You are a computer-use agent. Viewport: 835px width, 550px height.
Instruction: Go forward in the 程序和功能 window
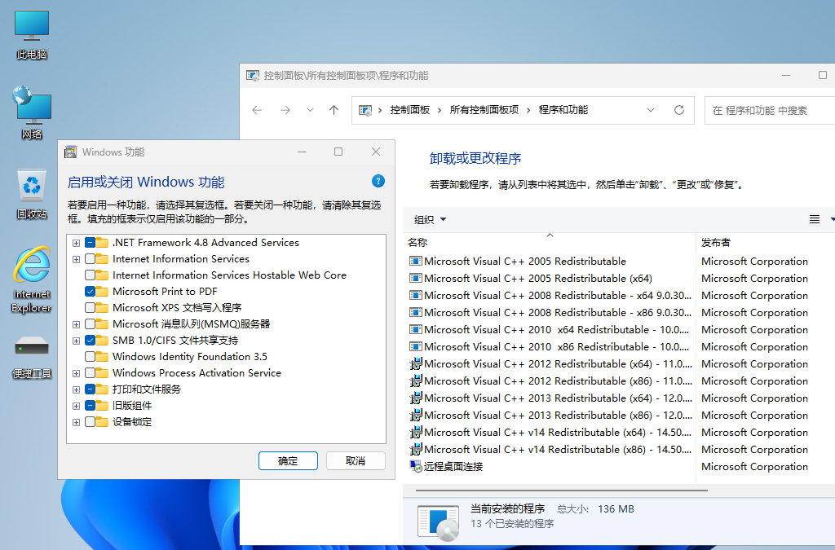[285, 110]
